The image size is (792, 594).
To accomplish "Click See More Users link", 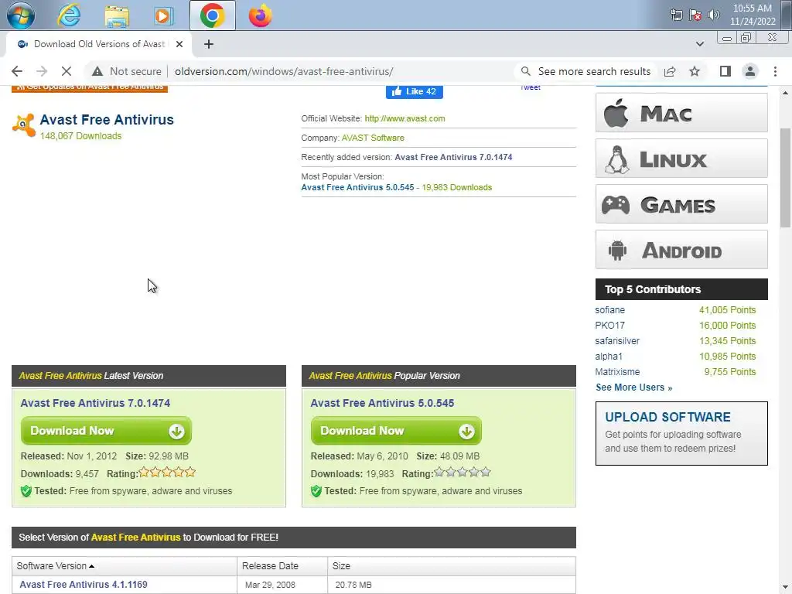I will click(x=633, y=387).
